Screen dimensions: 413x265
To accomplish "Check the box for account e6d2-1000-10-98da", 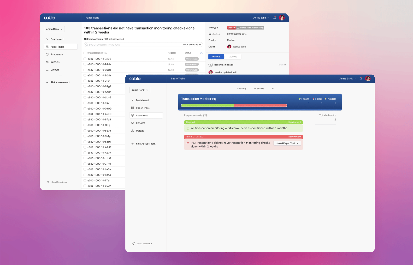I will tap(85, 65).
